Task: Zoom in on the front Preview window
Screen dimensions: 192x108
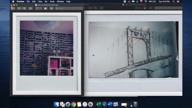Action: tap(24, 8)
